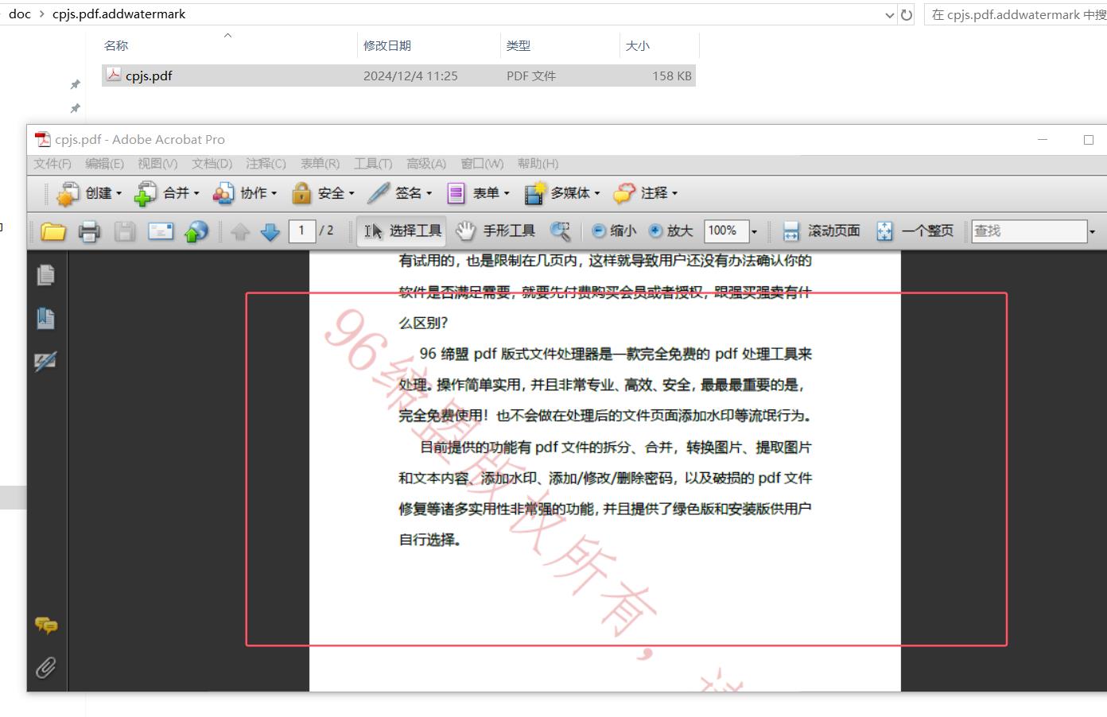Open the 窗口(W) menu

482,164
